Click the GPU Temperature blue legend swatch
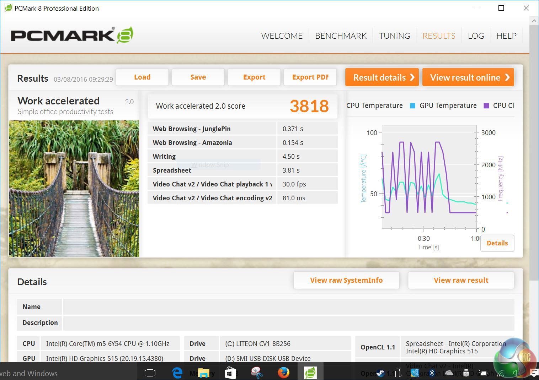Image resolution: width=539 pixels, height=380 pixels. pyautogui.click(x=412, y=106)
